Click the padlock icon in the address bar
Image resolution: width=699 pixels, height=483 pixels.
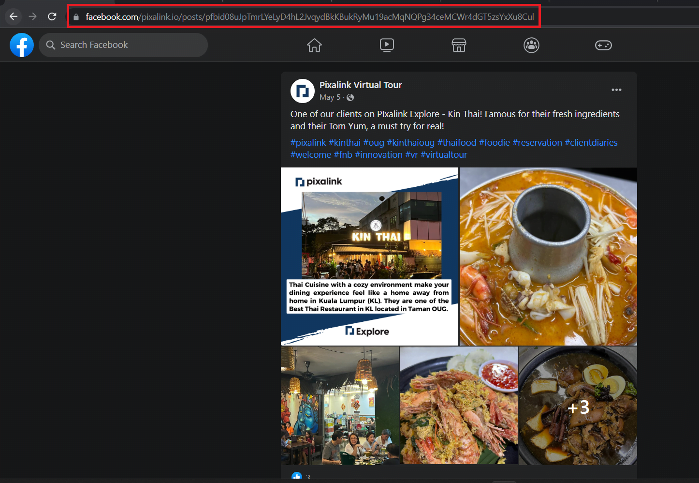coord(76,16)
